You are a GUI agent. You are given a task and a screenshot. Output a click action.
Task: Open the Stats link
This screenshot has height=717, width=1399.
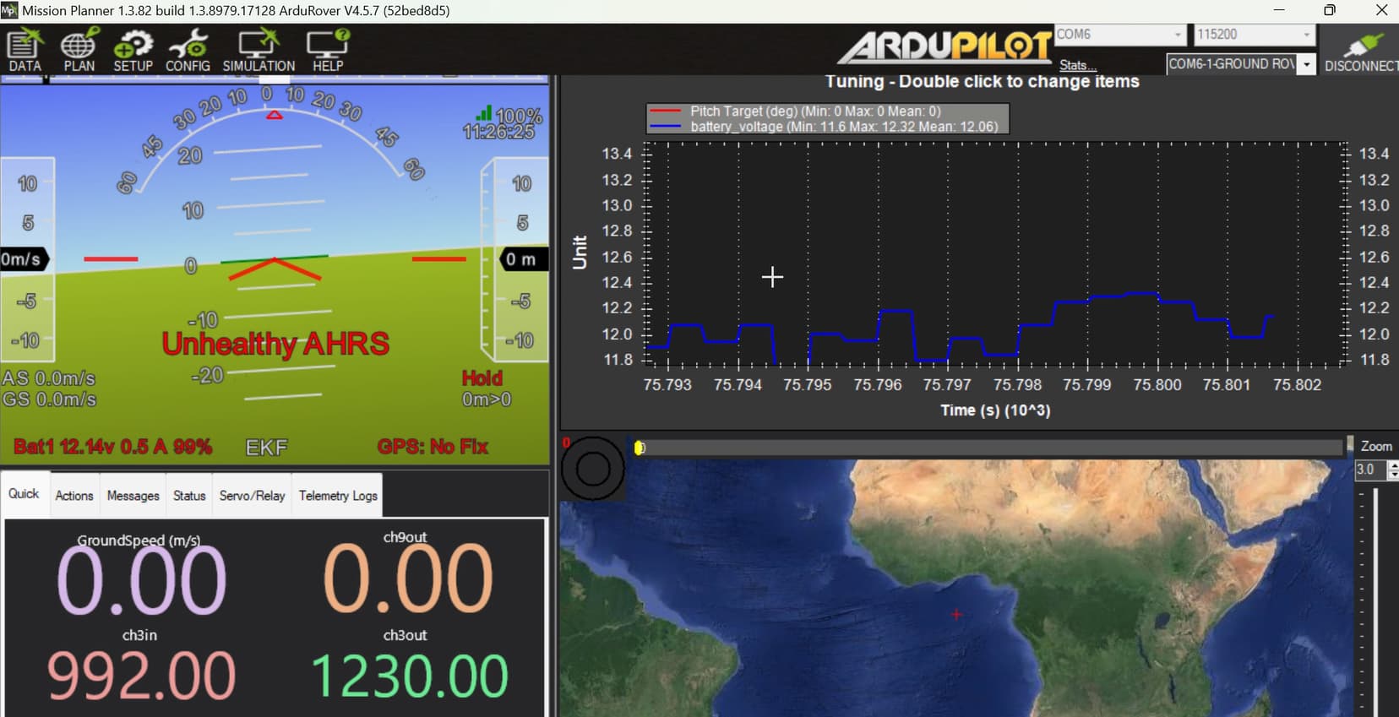click(x=1077, y=65)
